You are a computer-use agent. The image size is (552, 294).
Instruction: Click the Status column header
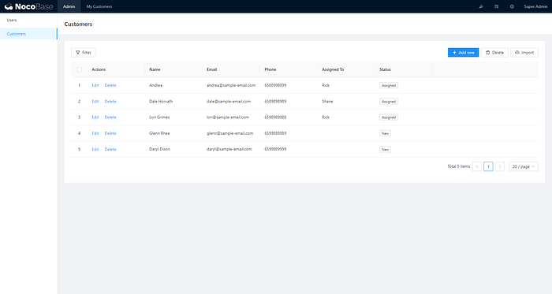tap(385, 69)
